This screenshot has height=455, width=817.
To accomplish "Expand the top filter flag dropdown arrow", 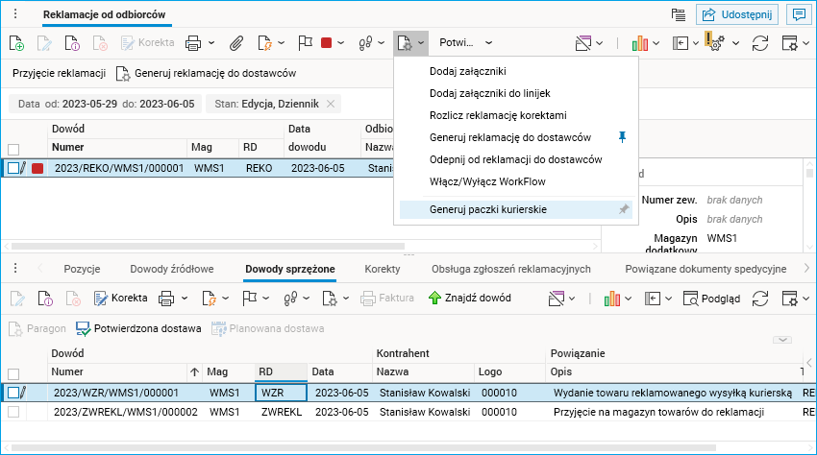I will click(x=599, y=43).
